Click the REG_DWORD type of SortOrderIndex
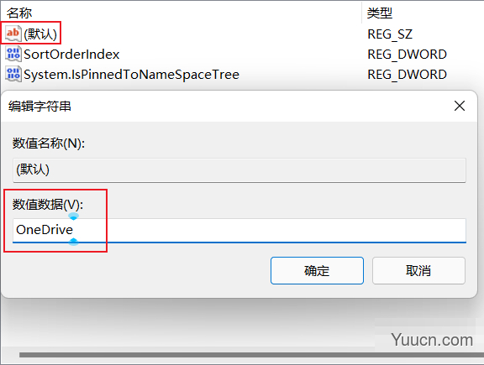The height and width of the screenshot is (365, 484). pos(408,55)
